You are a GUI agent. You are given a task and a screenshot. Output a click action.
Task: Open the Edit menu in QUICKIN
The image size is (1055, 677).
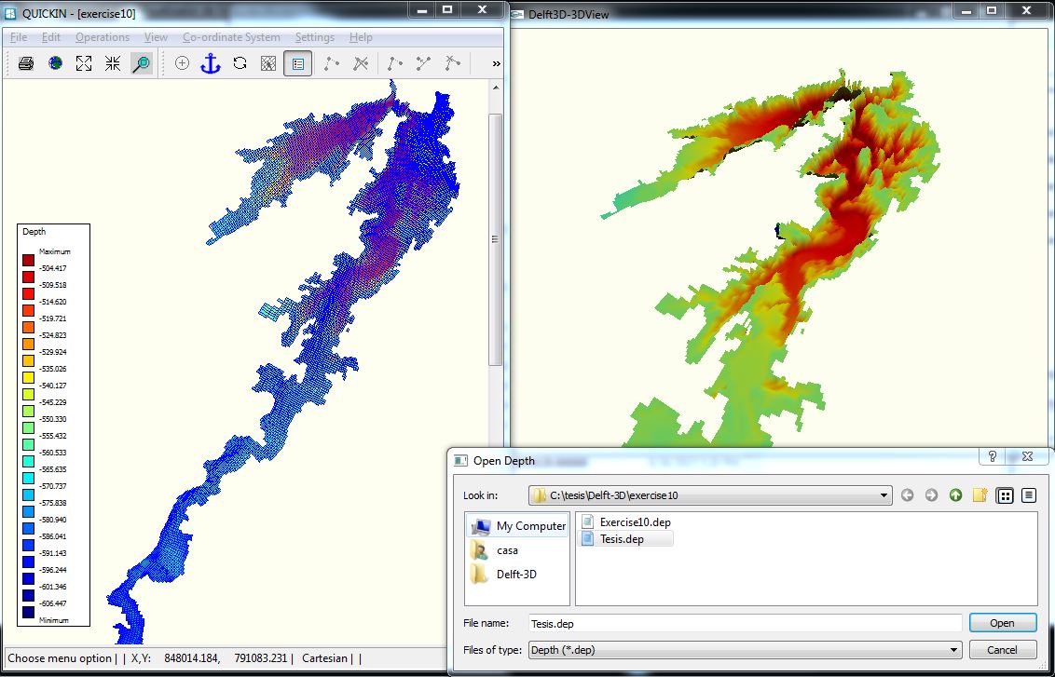point(51,37)
